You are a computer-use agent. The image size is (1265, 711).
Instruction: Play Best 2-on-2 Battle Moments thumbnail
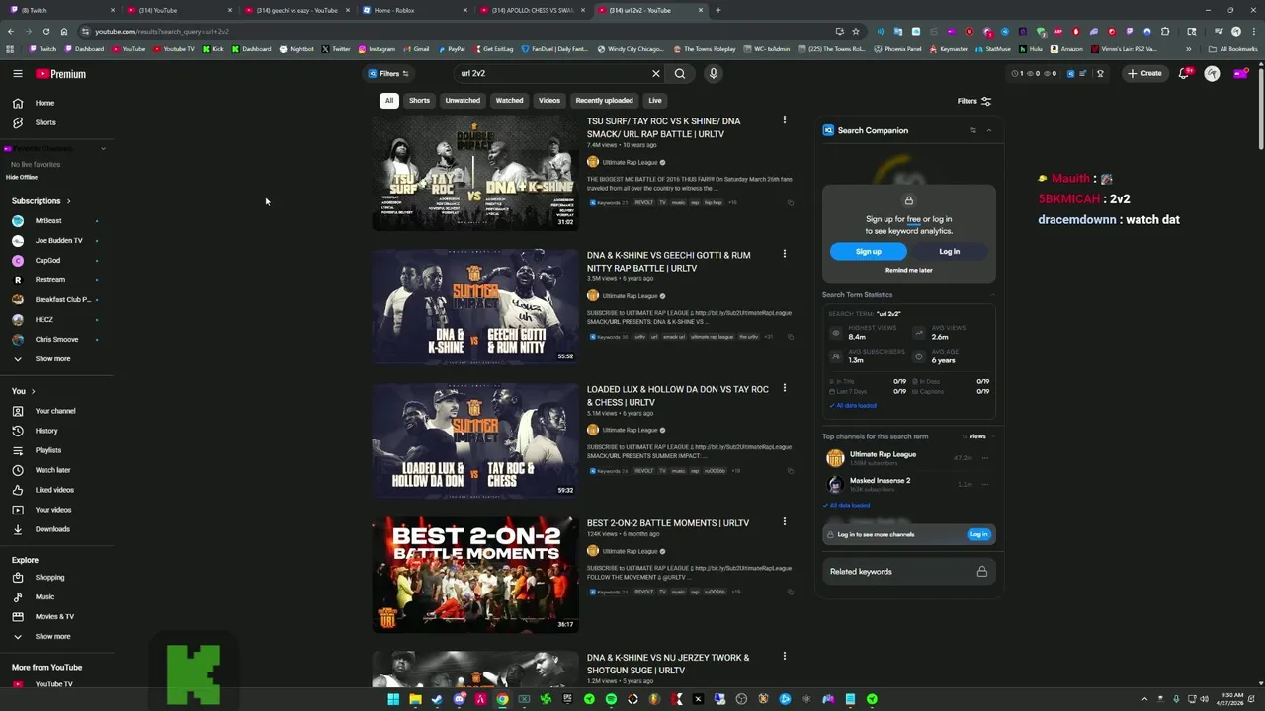475,575
